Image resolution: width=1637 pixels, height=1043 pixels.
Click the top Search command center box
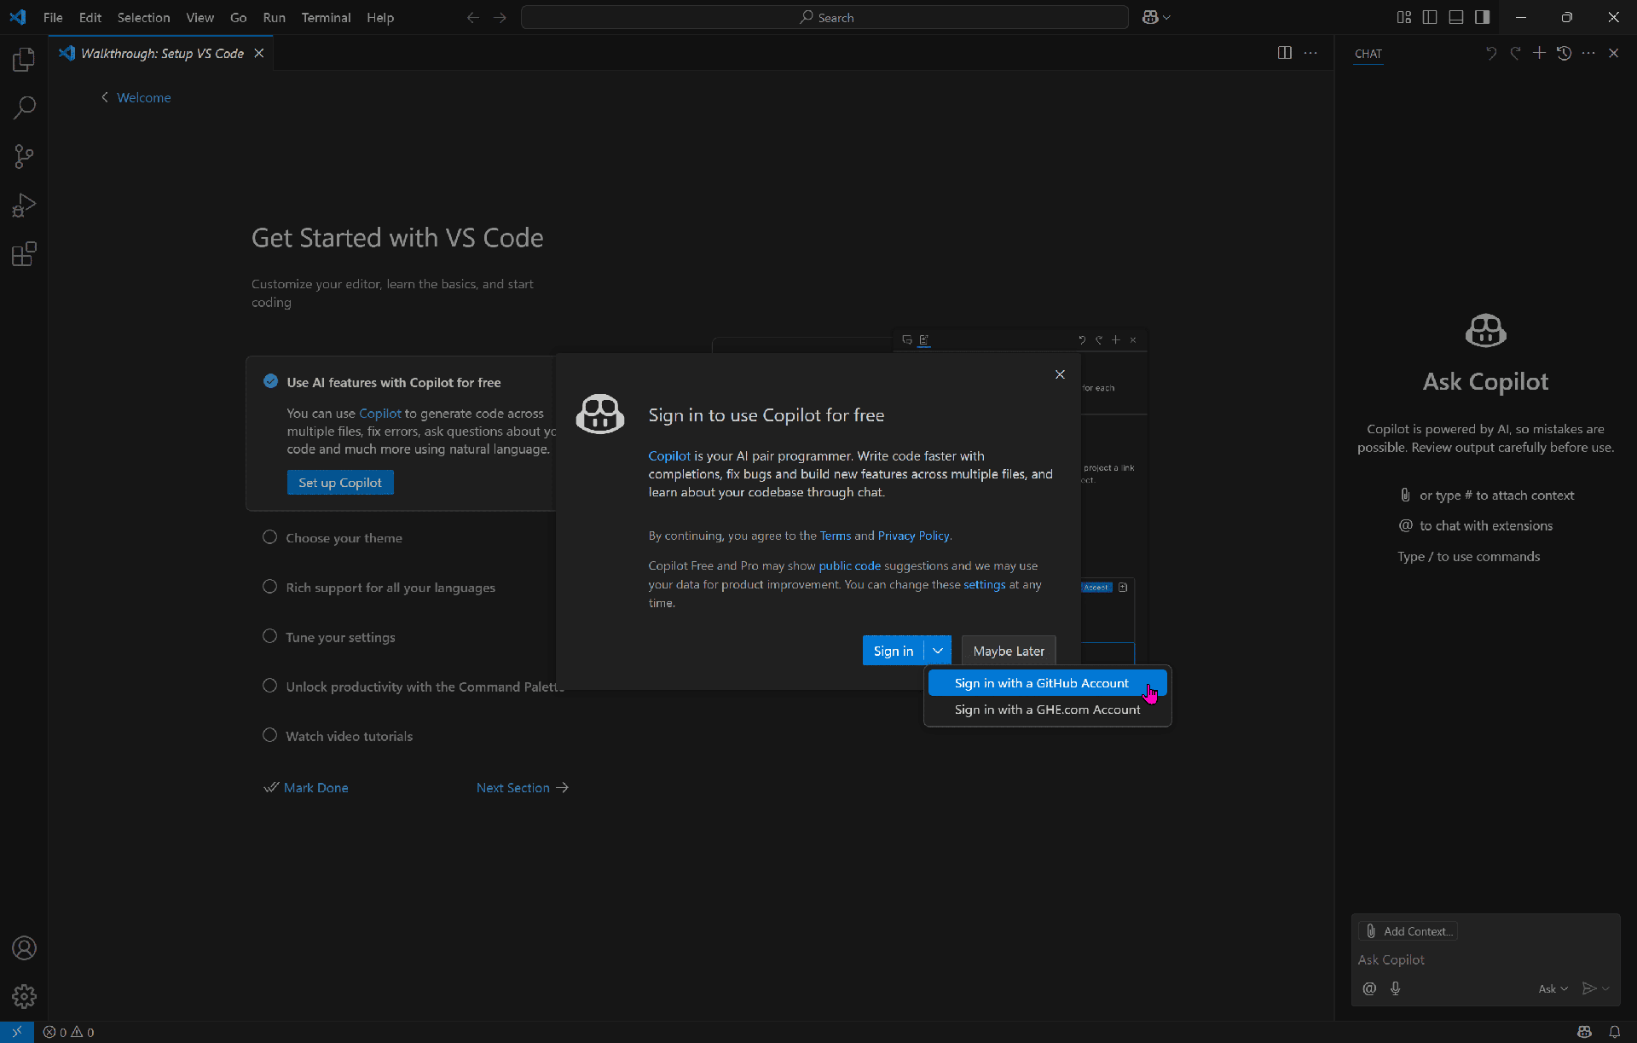[x=824, y=17]
